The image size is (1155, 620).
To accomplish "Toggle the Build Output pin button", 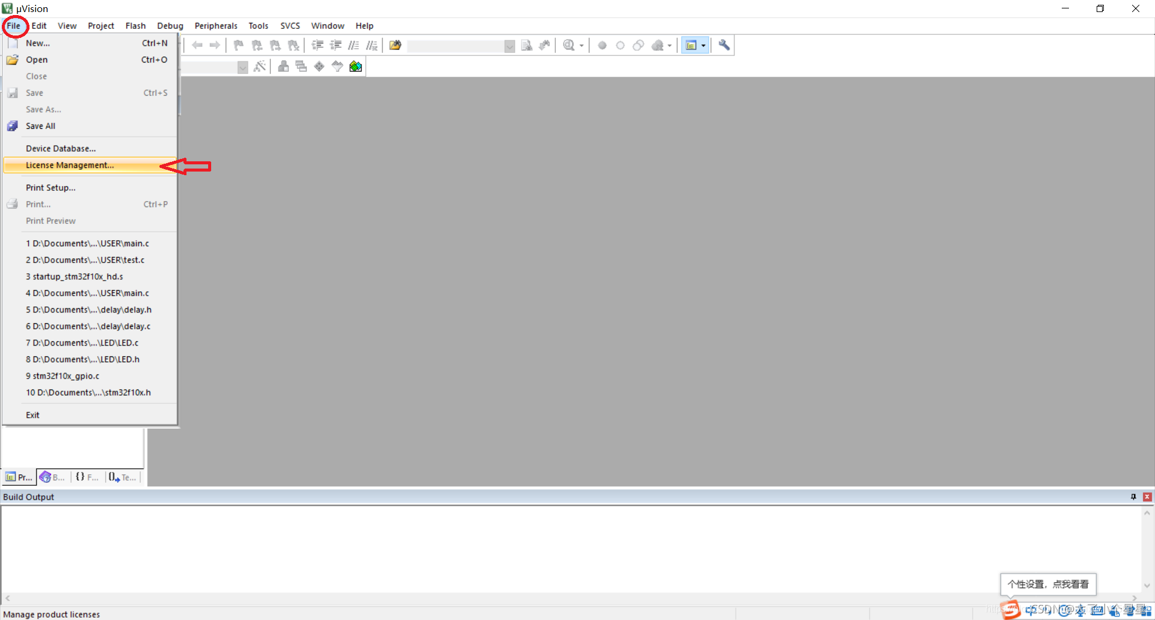I will (1133, 497).
